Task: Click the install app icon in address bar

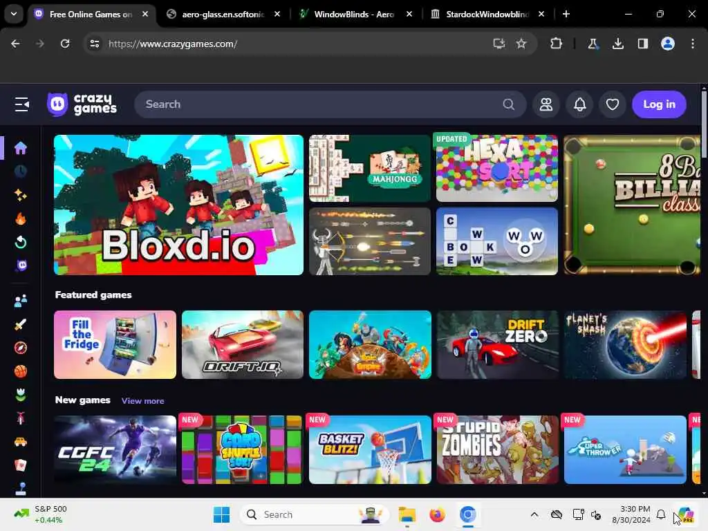Action: coord(499,44)
